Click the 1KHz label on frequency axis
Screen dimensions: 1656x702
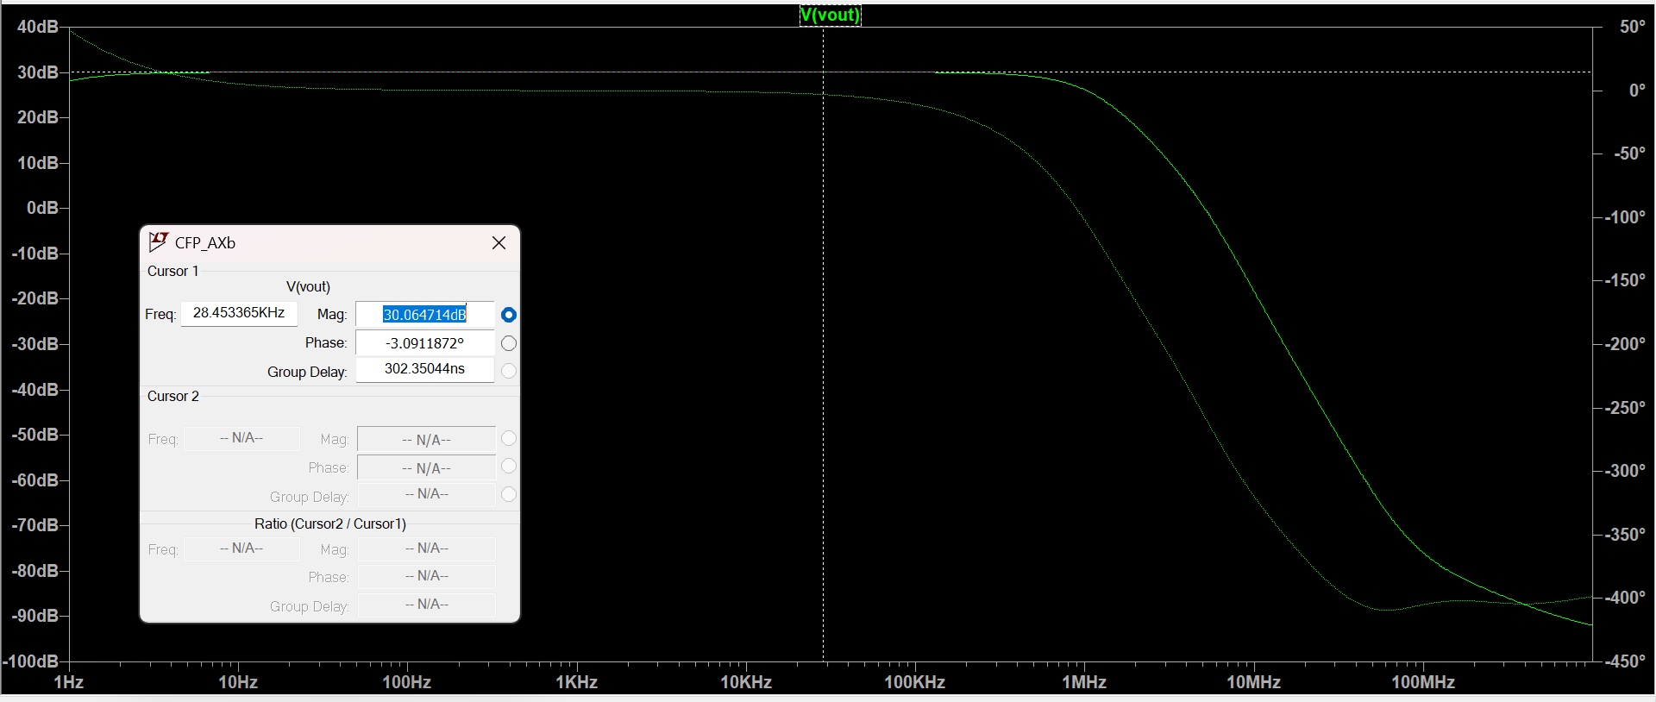click(576, 683)
